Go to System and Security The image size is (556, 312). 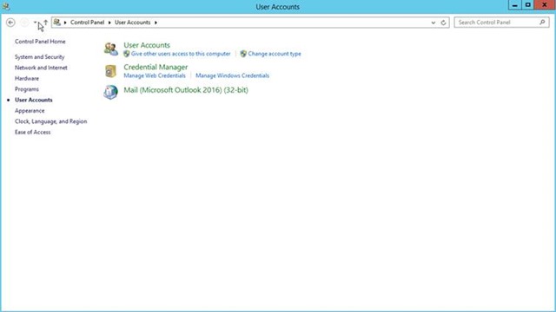(40, 56)
